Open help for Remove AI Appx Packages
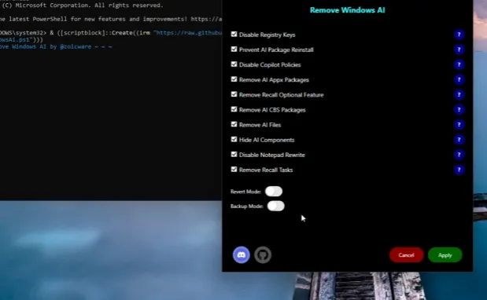Viewport: 487px width, 300px height. (x=459, y=79)
